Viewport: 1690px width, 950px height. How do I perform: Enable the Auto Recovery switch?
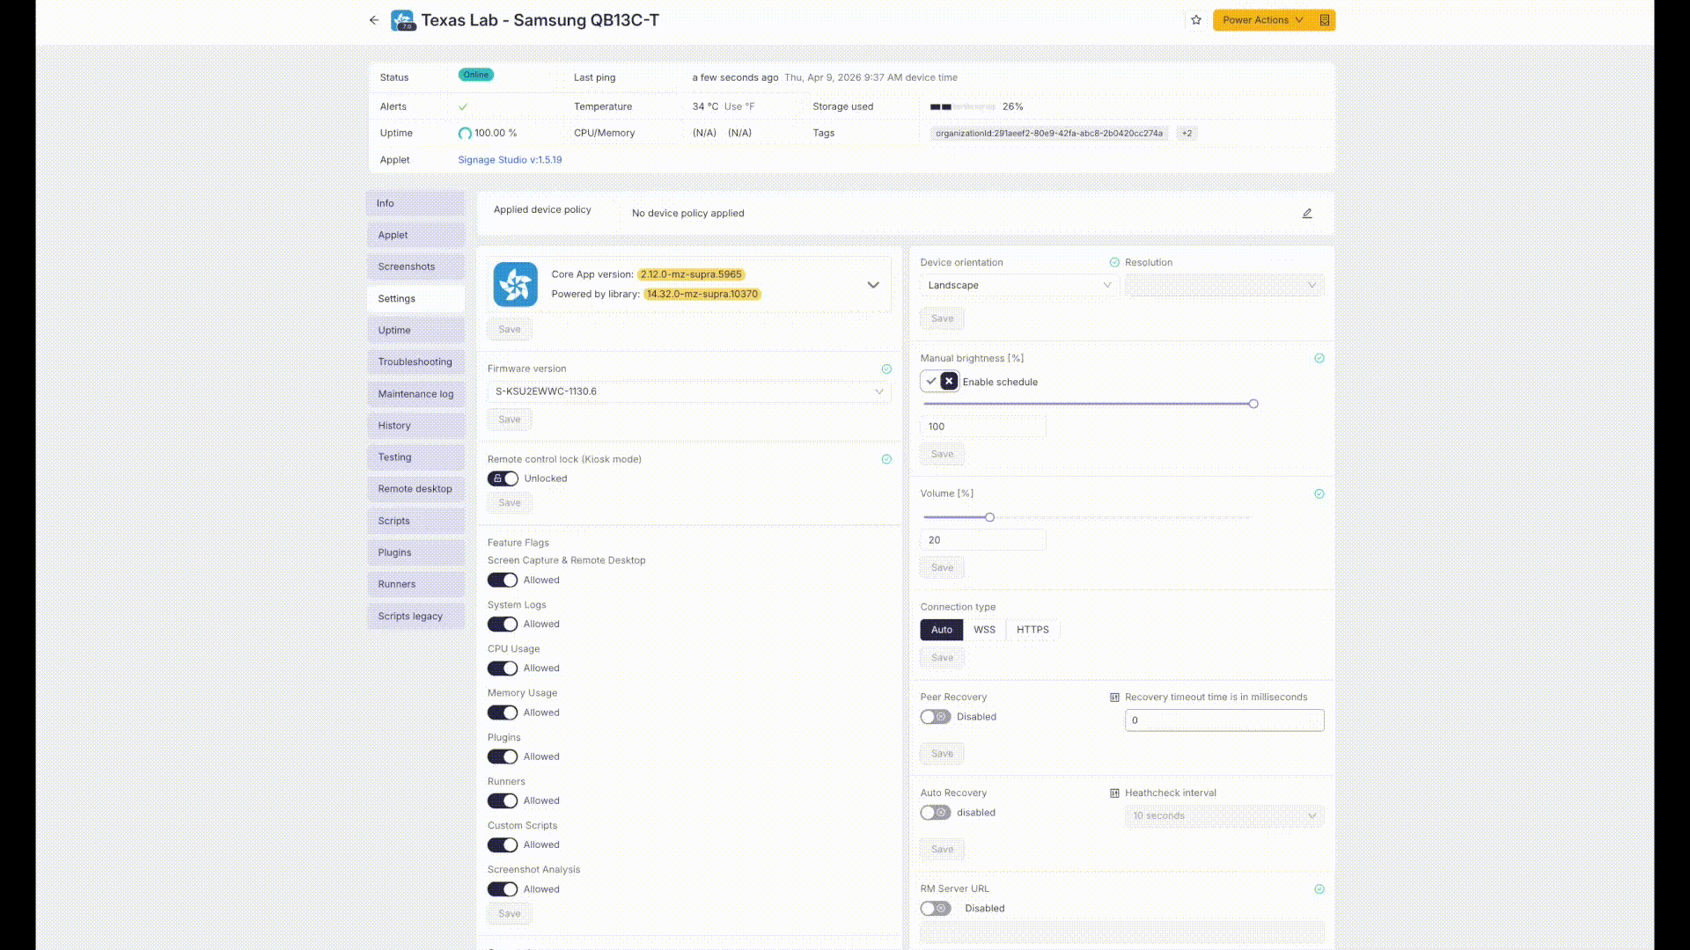(936, 813)
